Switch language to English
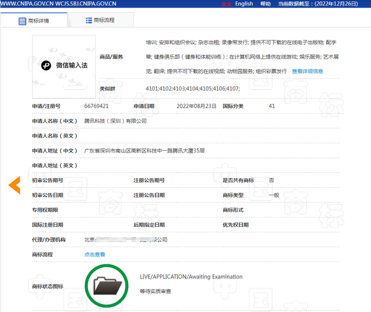This screenshot has width=371, height=312. [x=244, y=4]
